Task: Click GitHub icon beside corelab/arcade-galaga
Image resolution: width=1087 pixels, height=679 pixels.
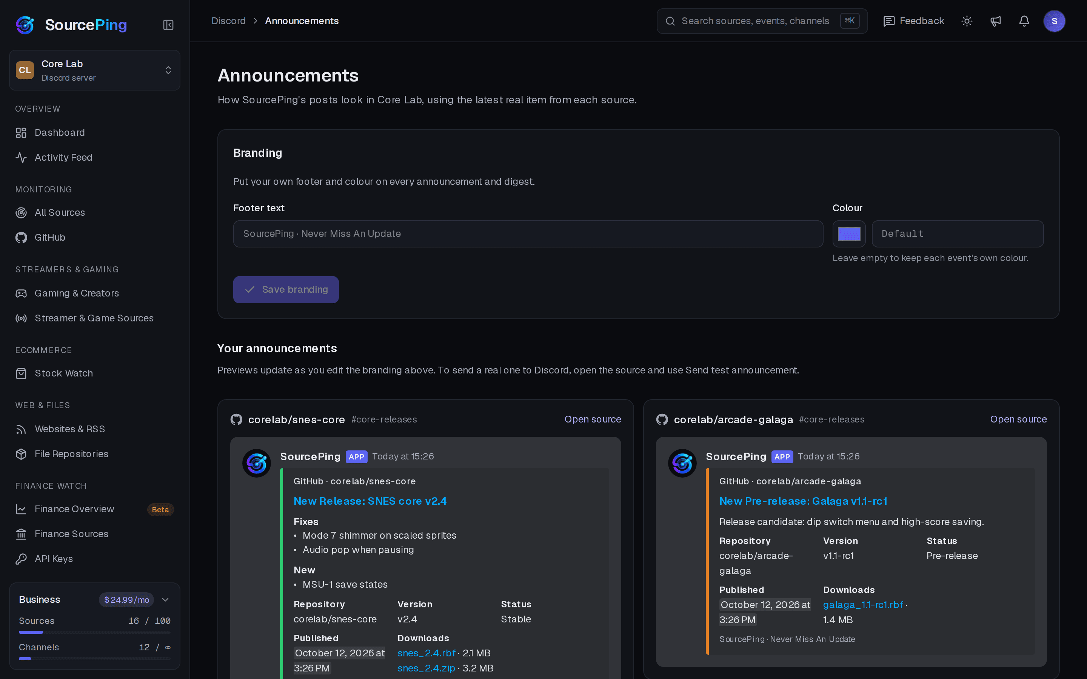Action: [x=662, y=419]
